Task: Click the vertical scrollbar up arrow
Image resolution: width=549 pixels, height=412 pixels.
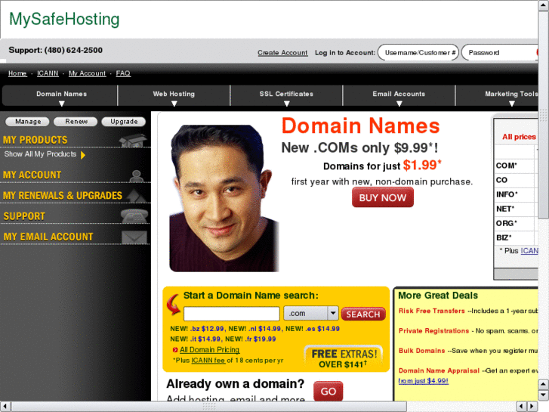Action: click(x=544, y=6)
